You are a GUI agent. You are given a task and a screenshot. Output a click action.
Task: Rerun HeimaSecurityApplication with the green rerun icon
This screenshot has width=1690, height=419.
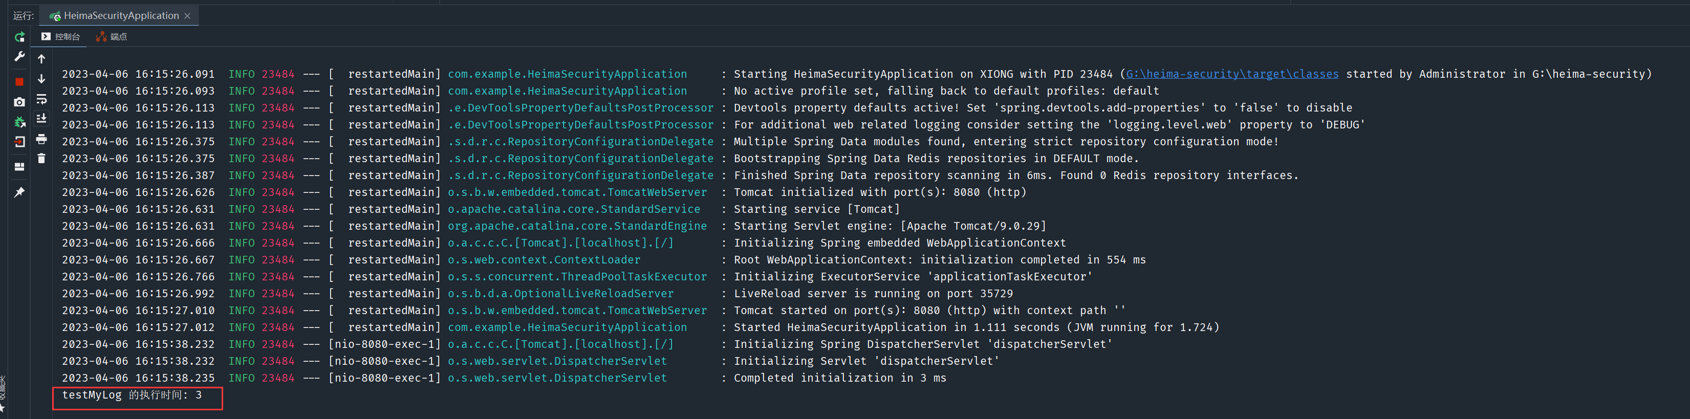(x=19, y=37)
